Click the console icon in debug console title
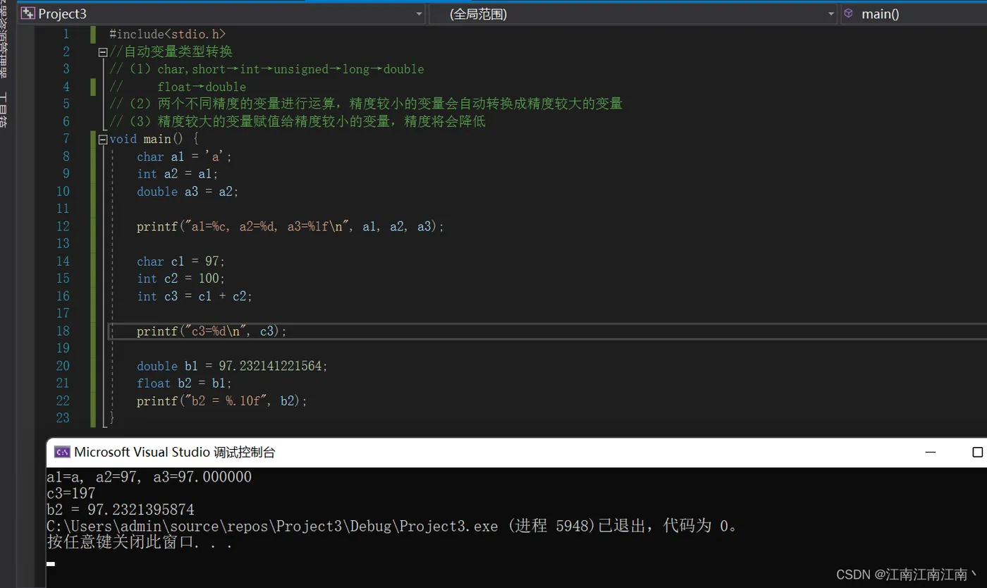987x588 pixels. click(62, 452)
